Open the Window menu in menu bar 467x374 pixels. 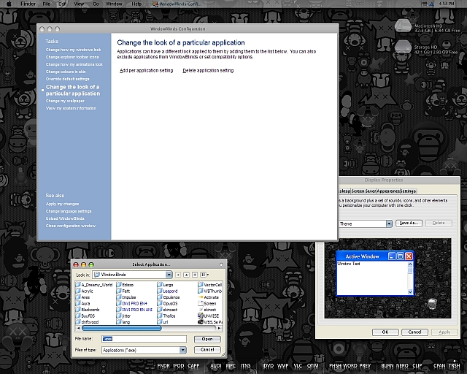[x=114, y=4]
